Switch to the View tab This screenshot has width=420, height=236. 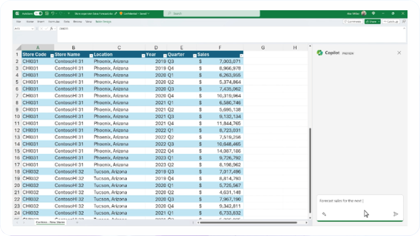pyautogui.click(x=89, y=22)
